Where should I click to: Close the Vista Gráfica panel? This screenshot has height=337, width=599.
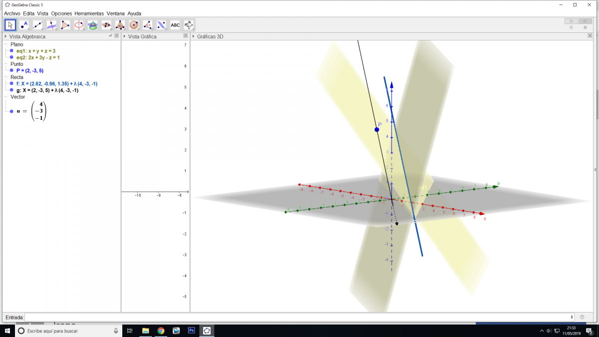(x=185, y=36)
